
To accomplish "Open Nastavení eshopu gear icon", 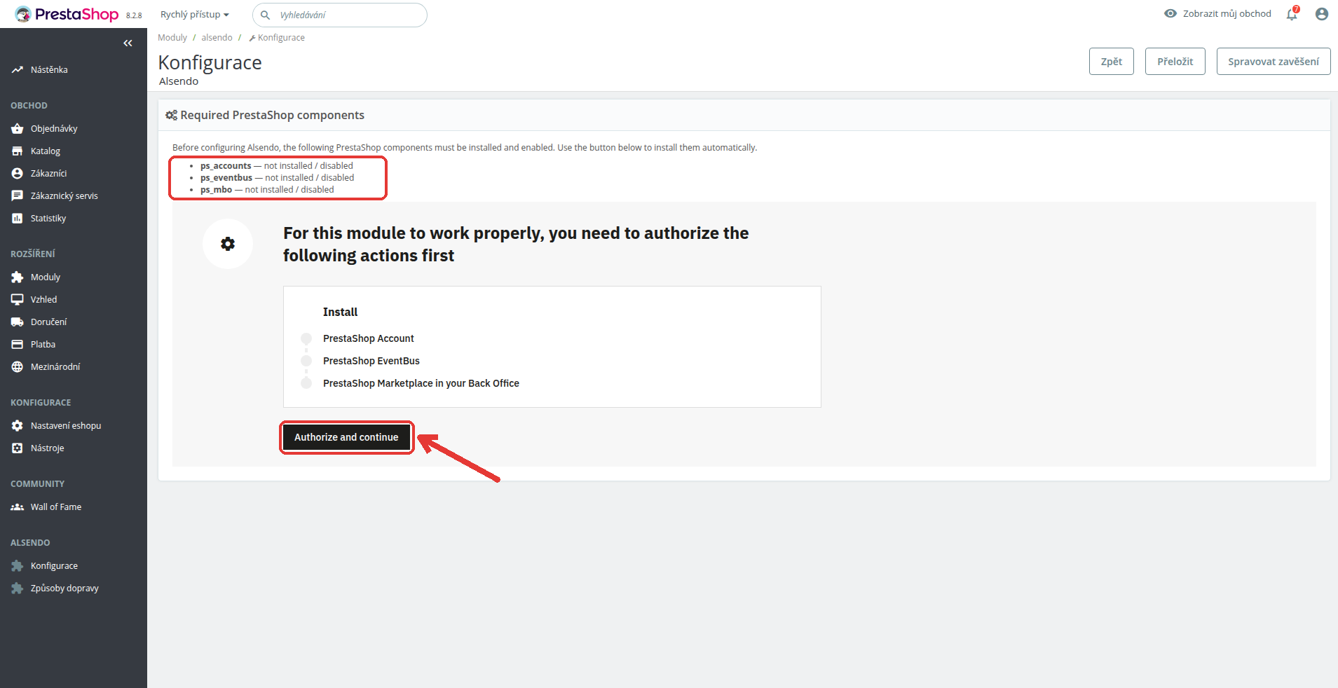I will pos(18,426).
